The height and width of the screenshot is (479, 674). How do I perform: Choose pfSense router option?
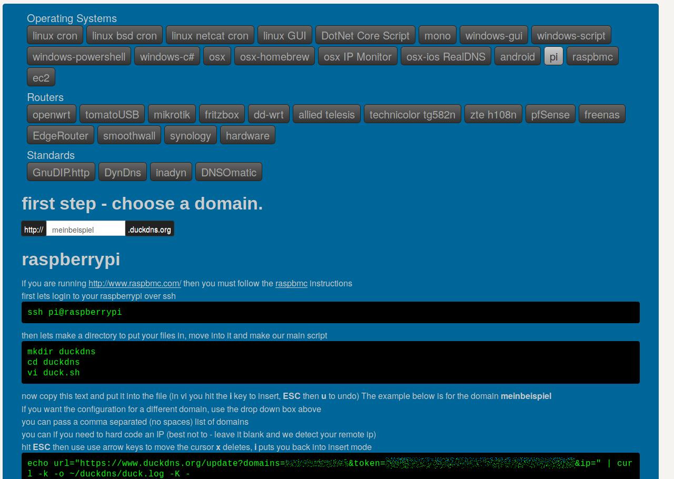pyautogui.click(x=550, y=114)
